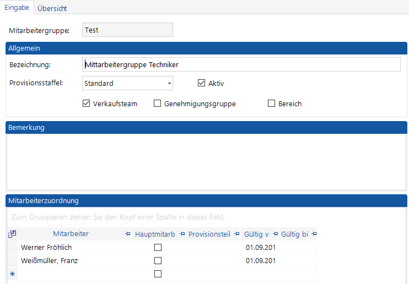Disable the Verkaufsteam checkbox
The width and height of the screenshot is (409, 284).
click(x=85, y=103)
